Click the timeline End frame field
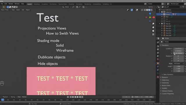186x105 pixels. [x=149, y=97]
